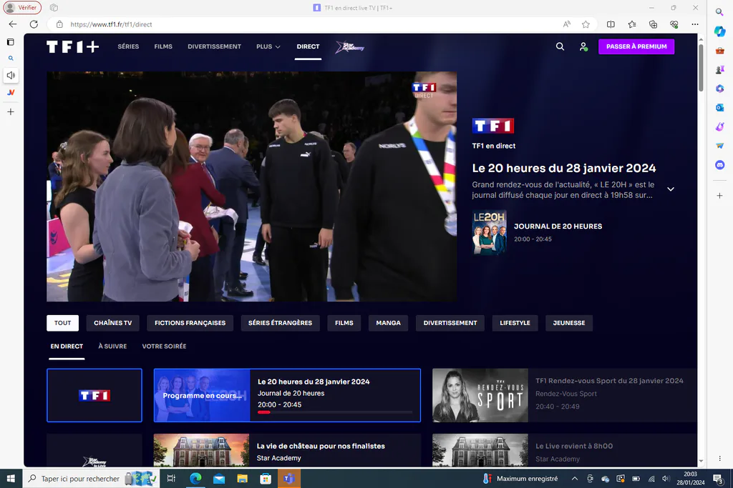
Task: Filter by JEUNESSE category
Action: (x=569, y=323)
